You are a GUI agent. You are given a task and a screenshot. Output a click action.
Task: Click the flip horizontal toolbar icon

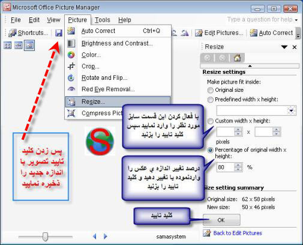(184, 33)
